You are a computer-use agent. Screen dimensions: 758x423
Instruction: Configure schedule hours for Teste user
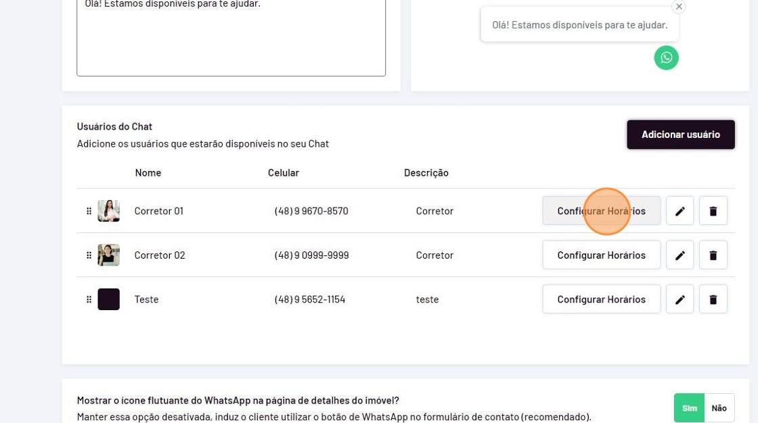(601, 299)
